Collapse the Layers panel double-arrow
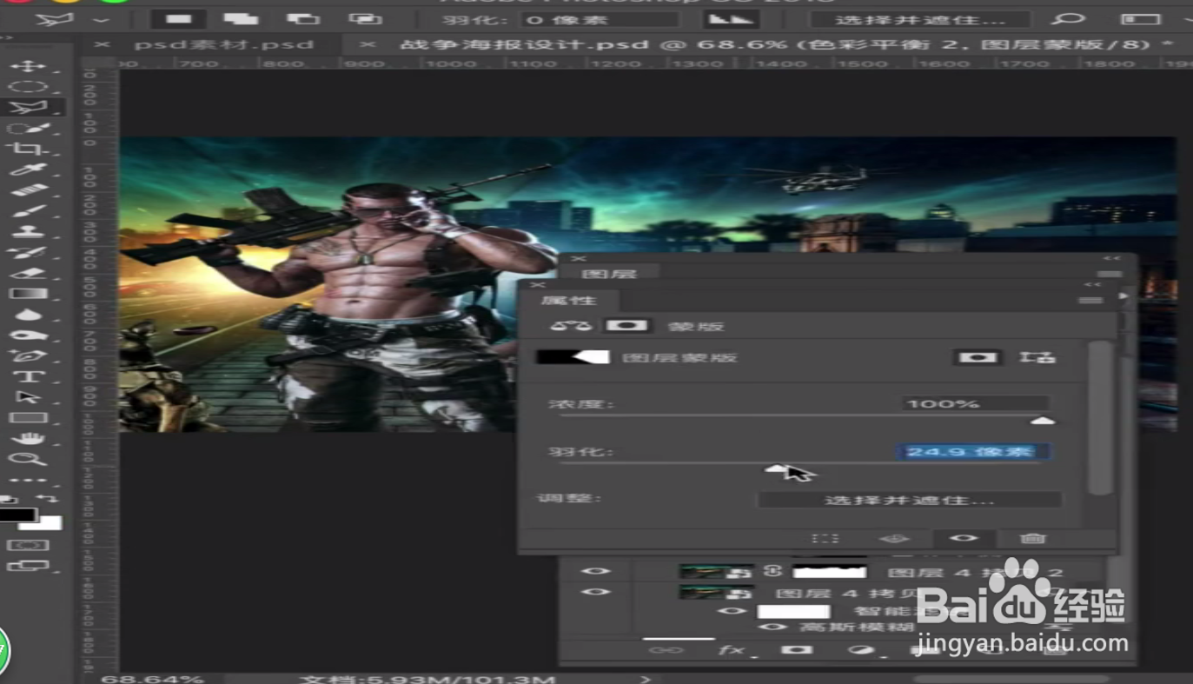Viewport: 1193px width, 684px height. click(x=1111, y=259)
